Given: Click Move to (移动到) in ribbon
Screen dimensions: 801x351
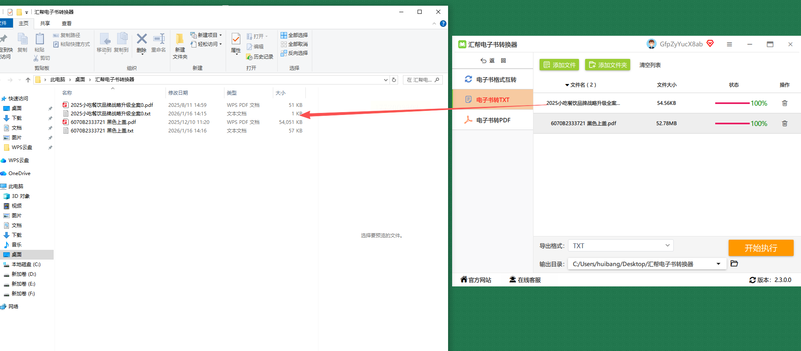Looking at the screenshot, I should coord(104,43).
